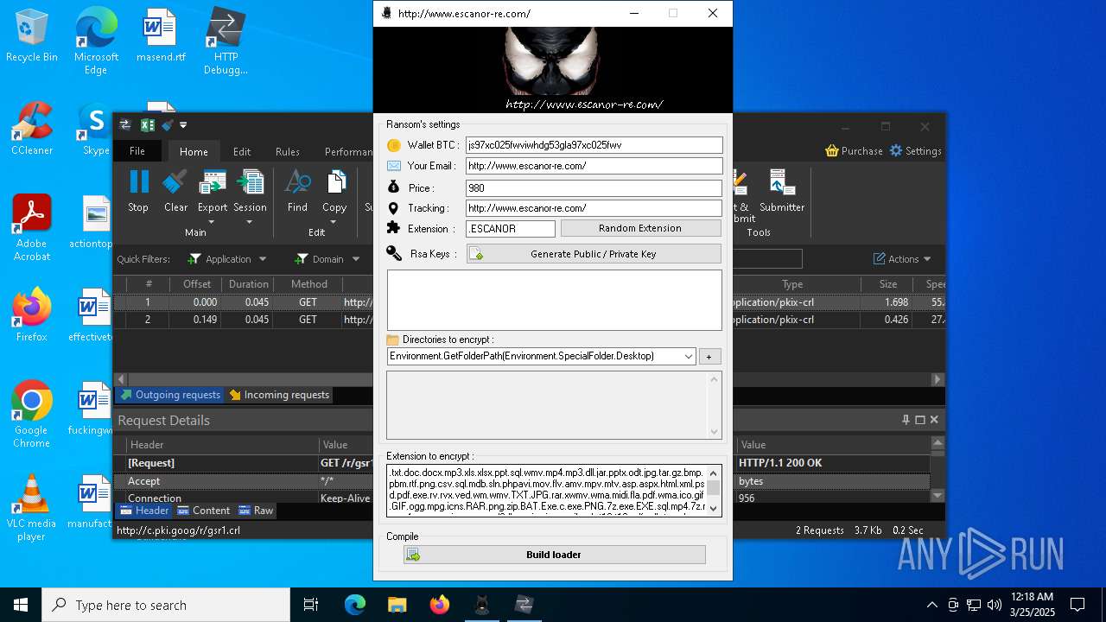Click Task View button in the taskbar
Image resolution: width=1106 pixels, height=622 pixels.
[x=312, y=605]
